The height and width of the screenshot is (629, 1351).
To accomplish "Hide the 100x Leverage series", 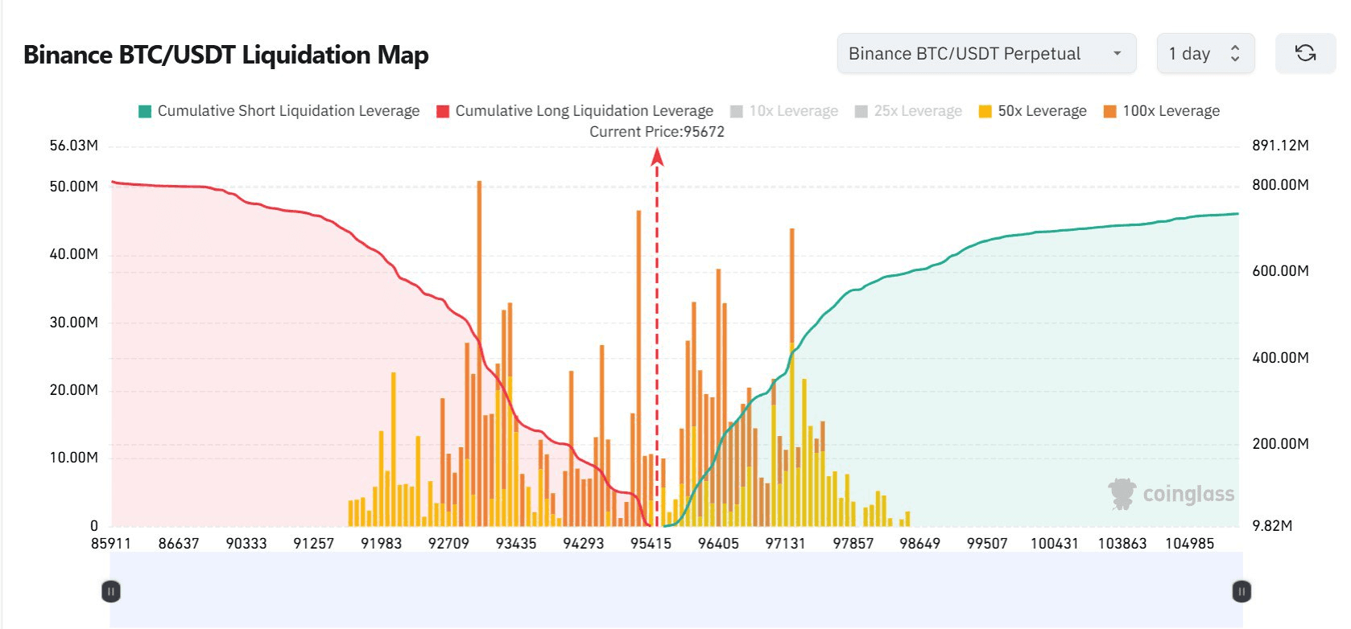I will click(1162, 111).
